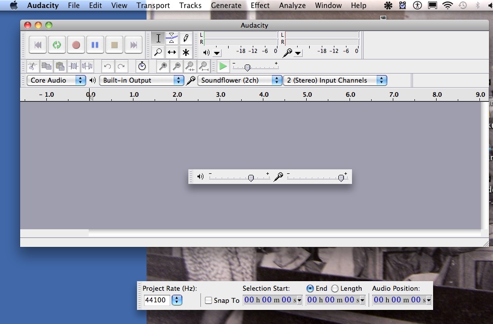The image size is (493, 324).
Task: Adjust the output volume slider in mixer
Action: [x=251, y=178]
